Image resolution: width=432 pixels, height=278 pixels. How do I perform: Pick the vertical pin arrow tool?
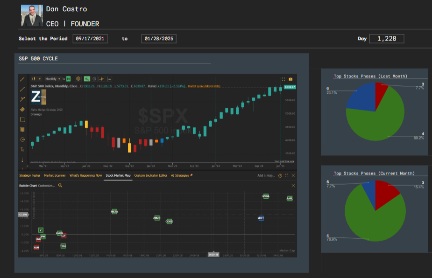22,160
